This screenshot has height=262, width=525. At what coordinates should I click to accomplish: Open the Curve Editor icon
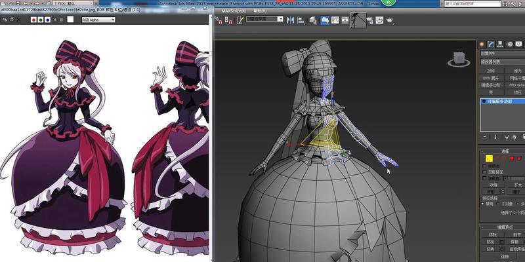click(335, 20)
